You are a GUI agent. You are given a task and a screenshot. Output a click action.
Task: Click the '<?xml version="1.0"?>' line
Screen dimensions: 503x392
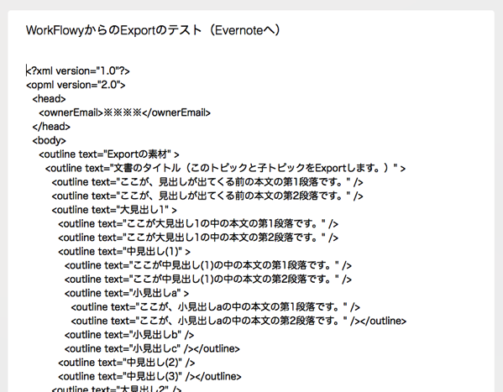[x=78, y=71]
